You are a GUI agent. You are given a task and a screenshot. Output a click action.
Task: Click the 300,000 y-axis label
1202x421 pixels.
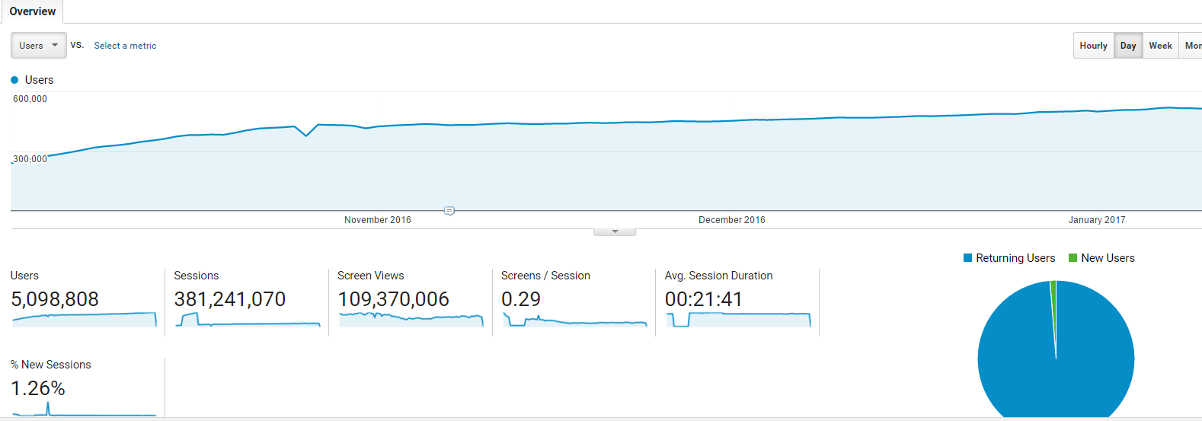[x=30, y=159]
